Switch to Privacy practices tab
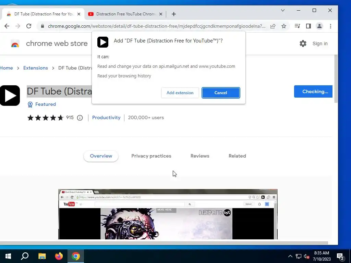The height and width of the screenshot is (263, 351). 151,156
